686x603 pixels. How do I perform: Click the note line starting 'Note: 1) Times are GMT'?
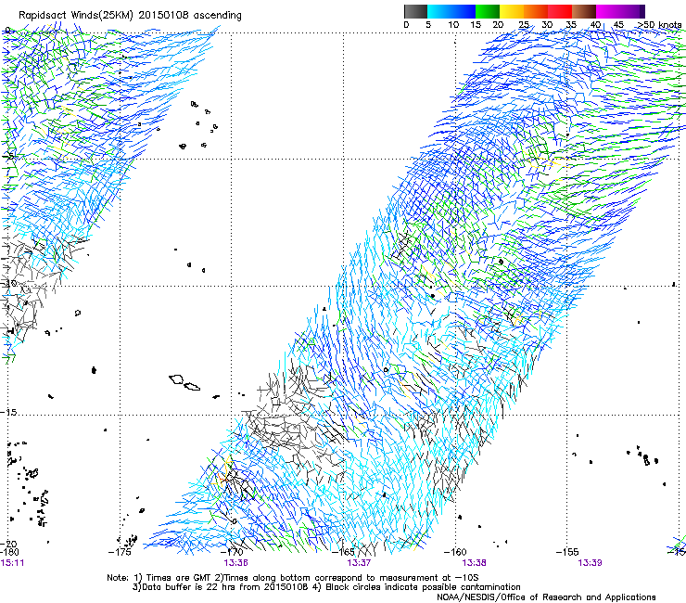293,578
